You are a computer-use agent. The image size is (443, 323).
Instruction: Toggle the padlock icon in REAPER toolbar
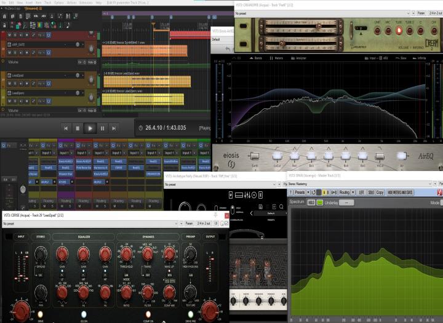4,25
